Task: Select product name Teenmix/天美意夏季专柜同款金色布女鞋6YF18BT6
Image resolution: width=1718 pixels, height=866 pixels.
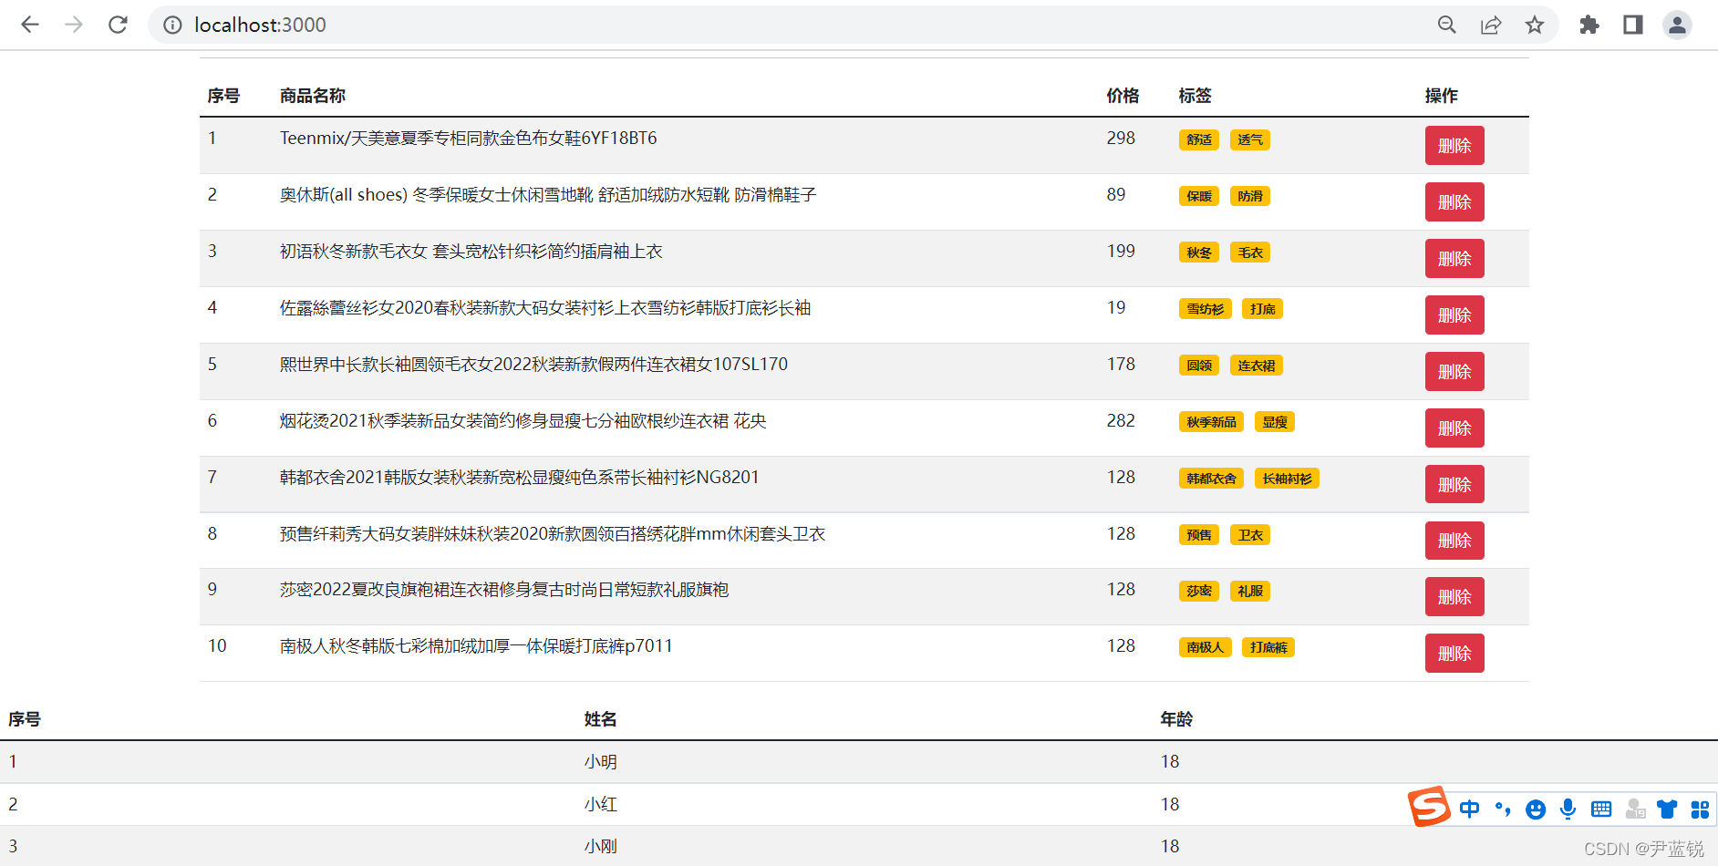Action: tap(468, 138)
